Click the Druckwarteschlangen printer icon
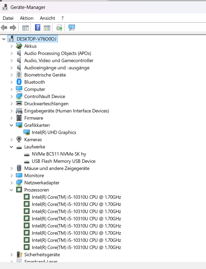Viewport: 206px width, 269px height. coord(19,103)
